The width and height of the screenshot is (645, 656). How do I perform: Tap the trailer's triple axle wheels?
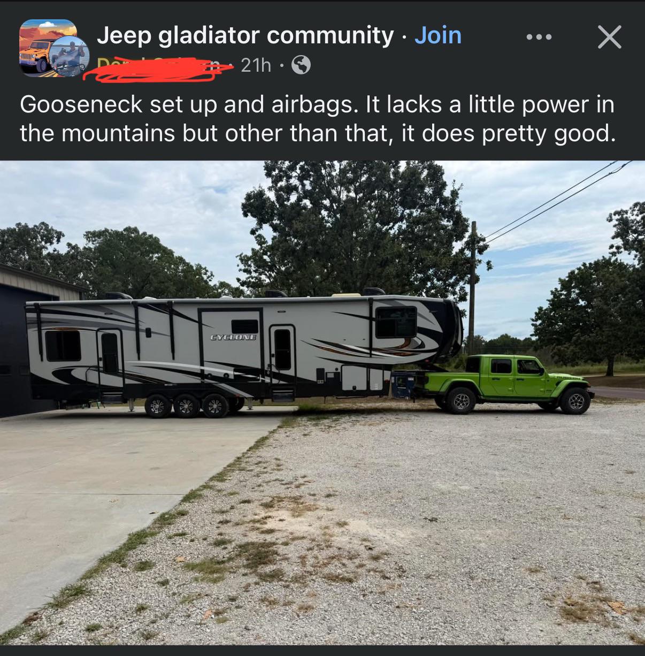tap(187, 405)
